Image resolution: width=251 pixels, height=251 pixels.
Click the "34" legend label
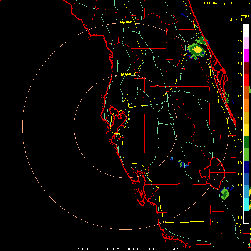tap(240, 119)
